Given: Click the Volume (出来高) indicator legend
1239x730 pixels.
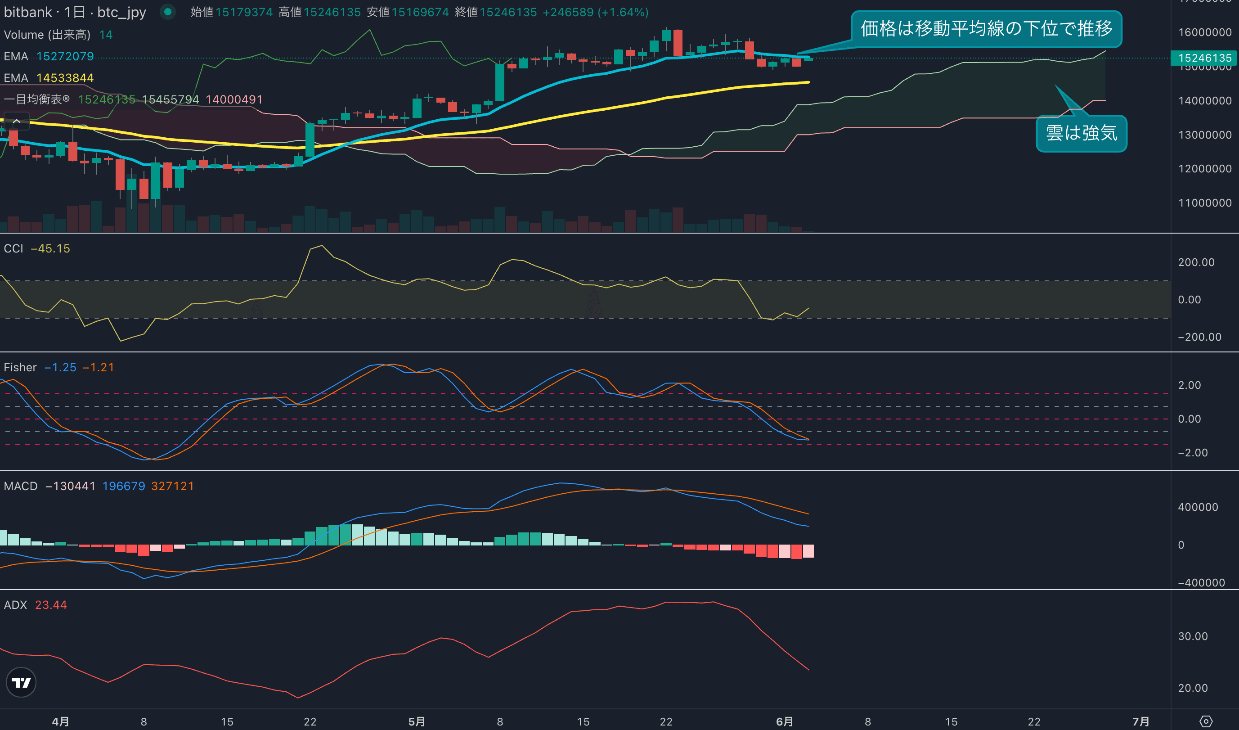Looking at the screenshot, I should coord(47,35).
